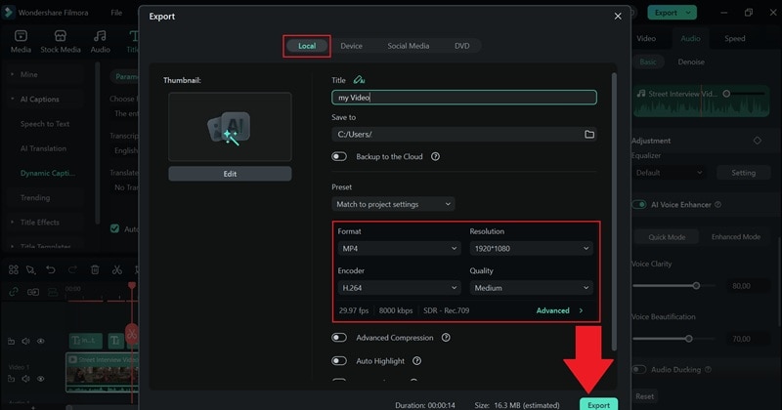Open the Equalizer Default dropdown

click(670, 173)
